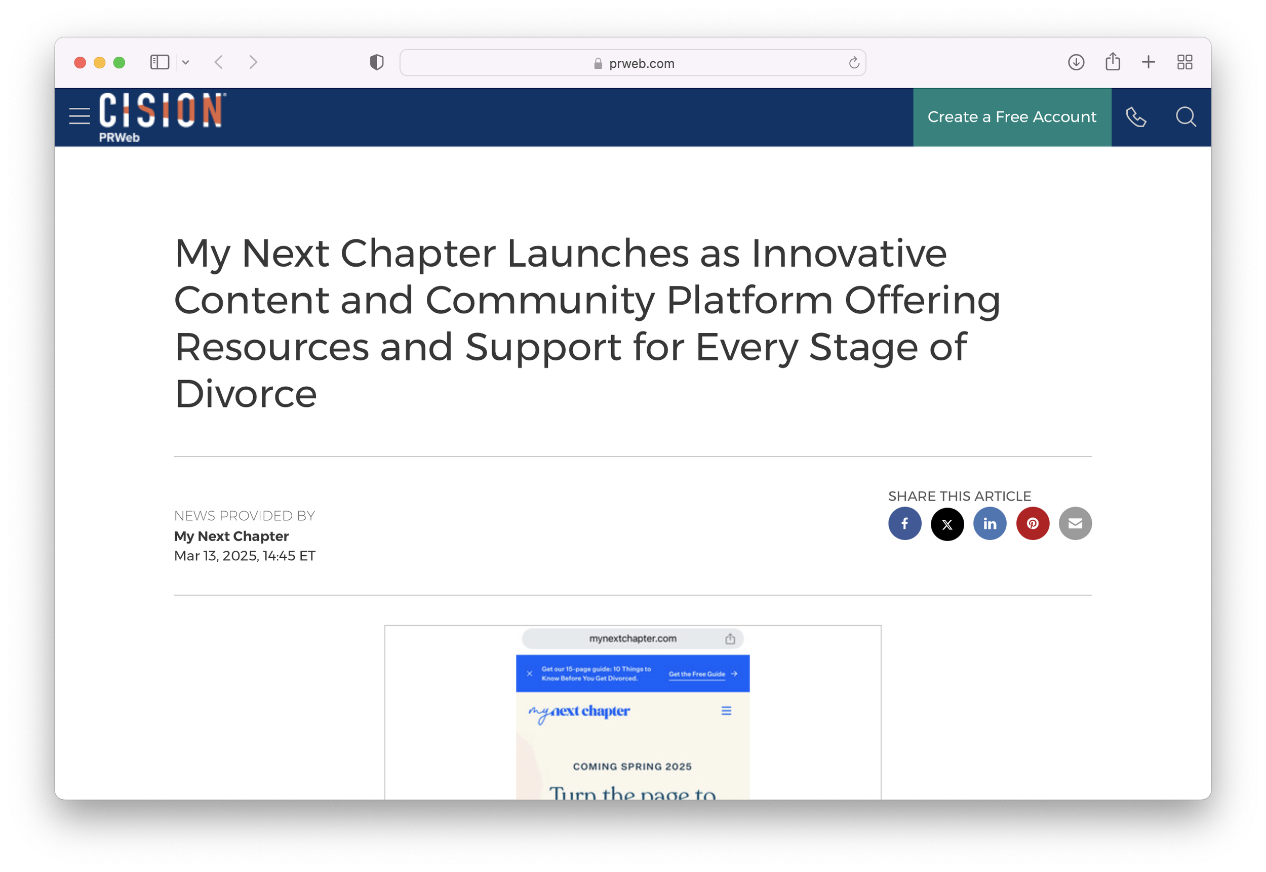1266x872 pixels.
Task: Go forward to next page
Action: (x=253, y=62)
